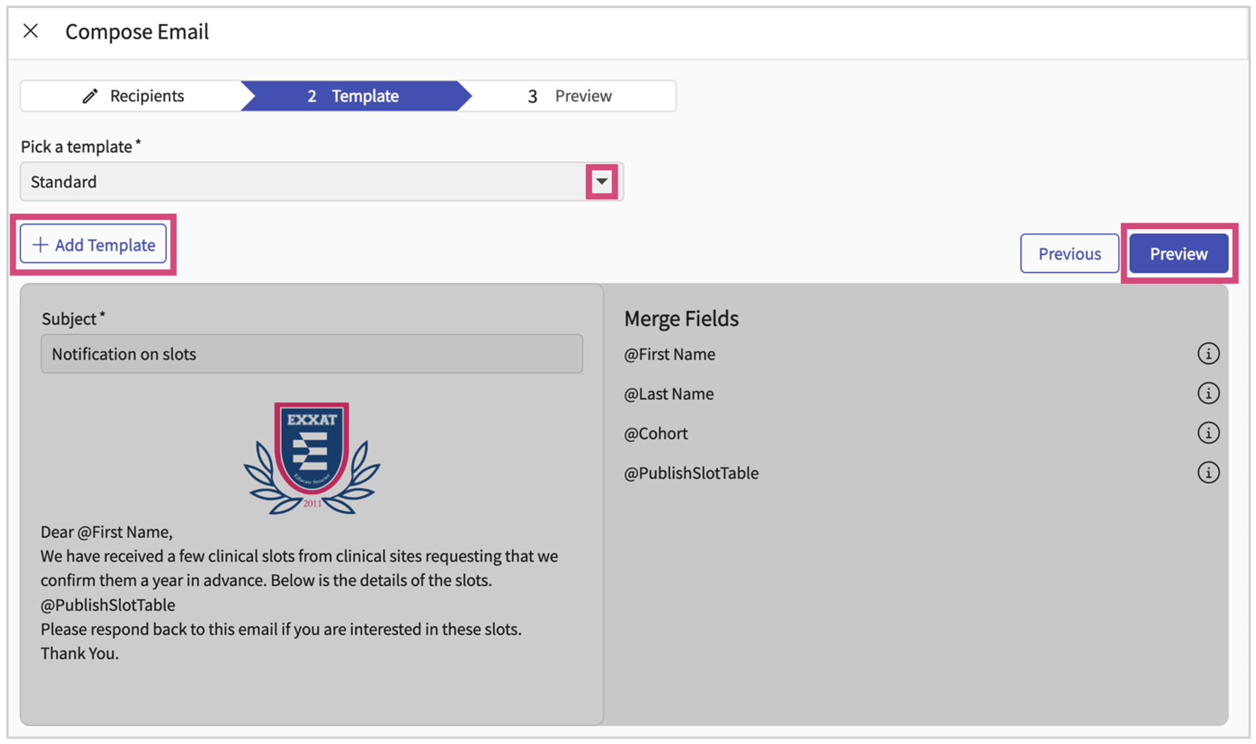
Task: Click info icon next to @First Name
Action: pyautogui.click(x=1208, y=354)
